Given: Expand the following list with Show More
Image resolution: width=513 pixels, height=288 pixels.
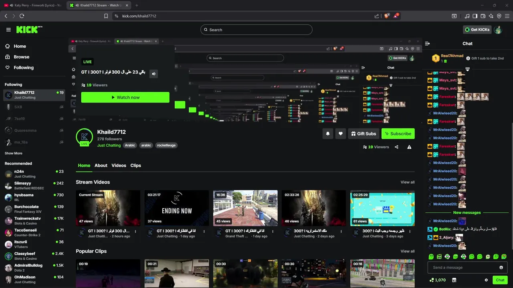Looking at the screenshot, I should [x=13, y=153].
